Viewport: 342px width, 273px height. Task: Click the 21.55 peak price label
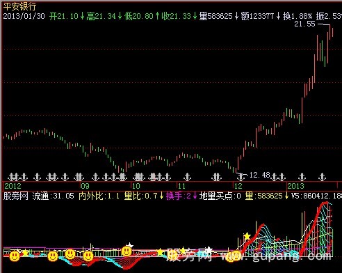click(x=304, y=24)
